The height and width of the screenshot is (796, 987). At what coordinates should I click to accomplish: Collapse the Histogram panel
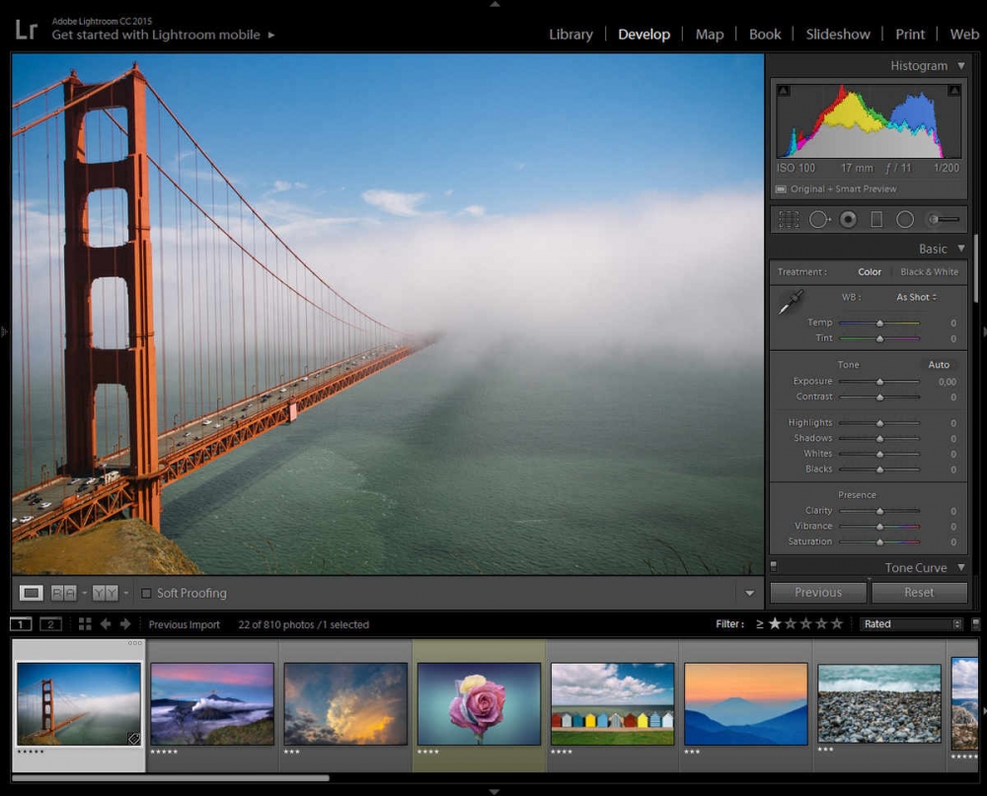961,65
